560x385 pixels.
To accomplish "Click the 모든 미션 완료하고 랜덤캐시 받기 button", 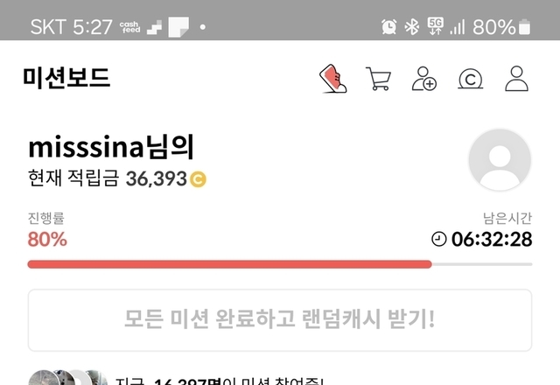I will tap(280, 320).
